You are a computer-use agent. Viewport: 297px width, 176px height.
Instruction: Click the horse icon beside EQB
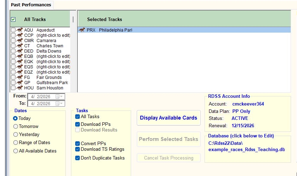(x=20, y=56)
